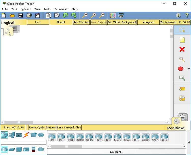Select the Hubs subcategory icon
The height and width of the screenshot is (155, 191).
pyautogui.click(x=19, y=149)
